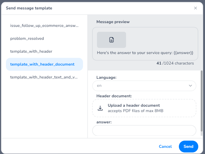205x154 pixels.
Task: Select template_with_header from the list
Action: coord(31,51)
